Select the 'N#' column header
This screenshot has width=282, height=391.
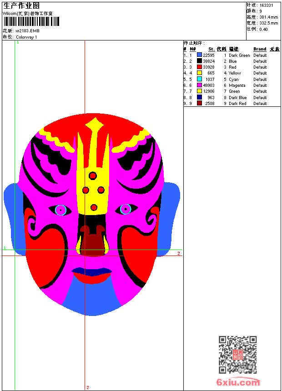193,49
